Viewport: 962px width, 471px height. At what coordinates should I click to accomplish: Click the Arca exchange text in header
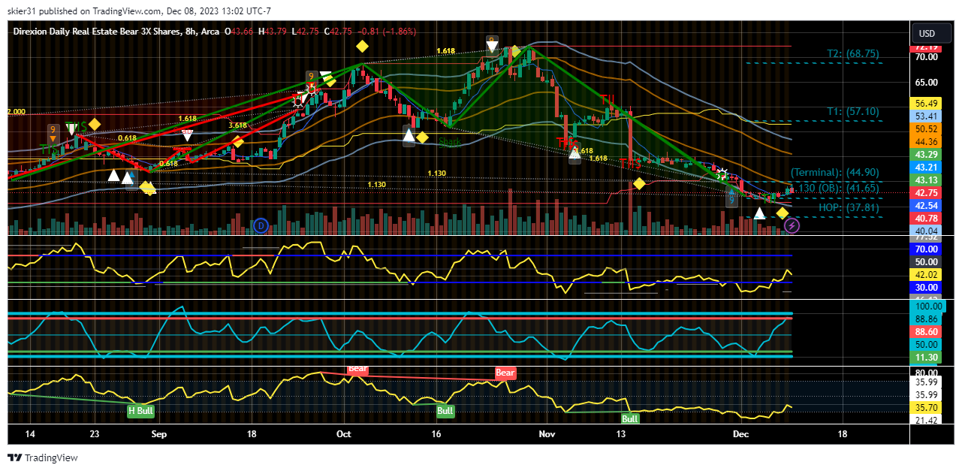click(210, 31)
